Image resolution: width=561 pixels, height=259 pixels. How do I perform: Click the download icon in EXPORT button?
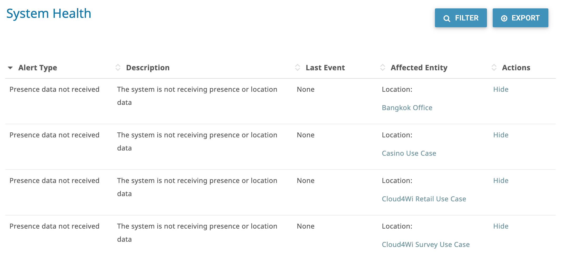tap(504, 18)
